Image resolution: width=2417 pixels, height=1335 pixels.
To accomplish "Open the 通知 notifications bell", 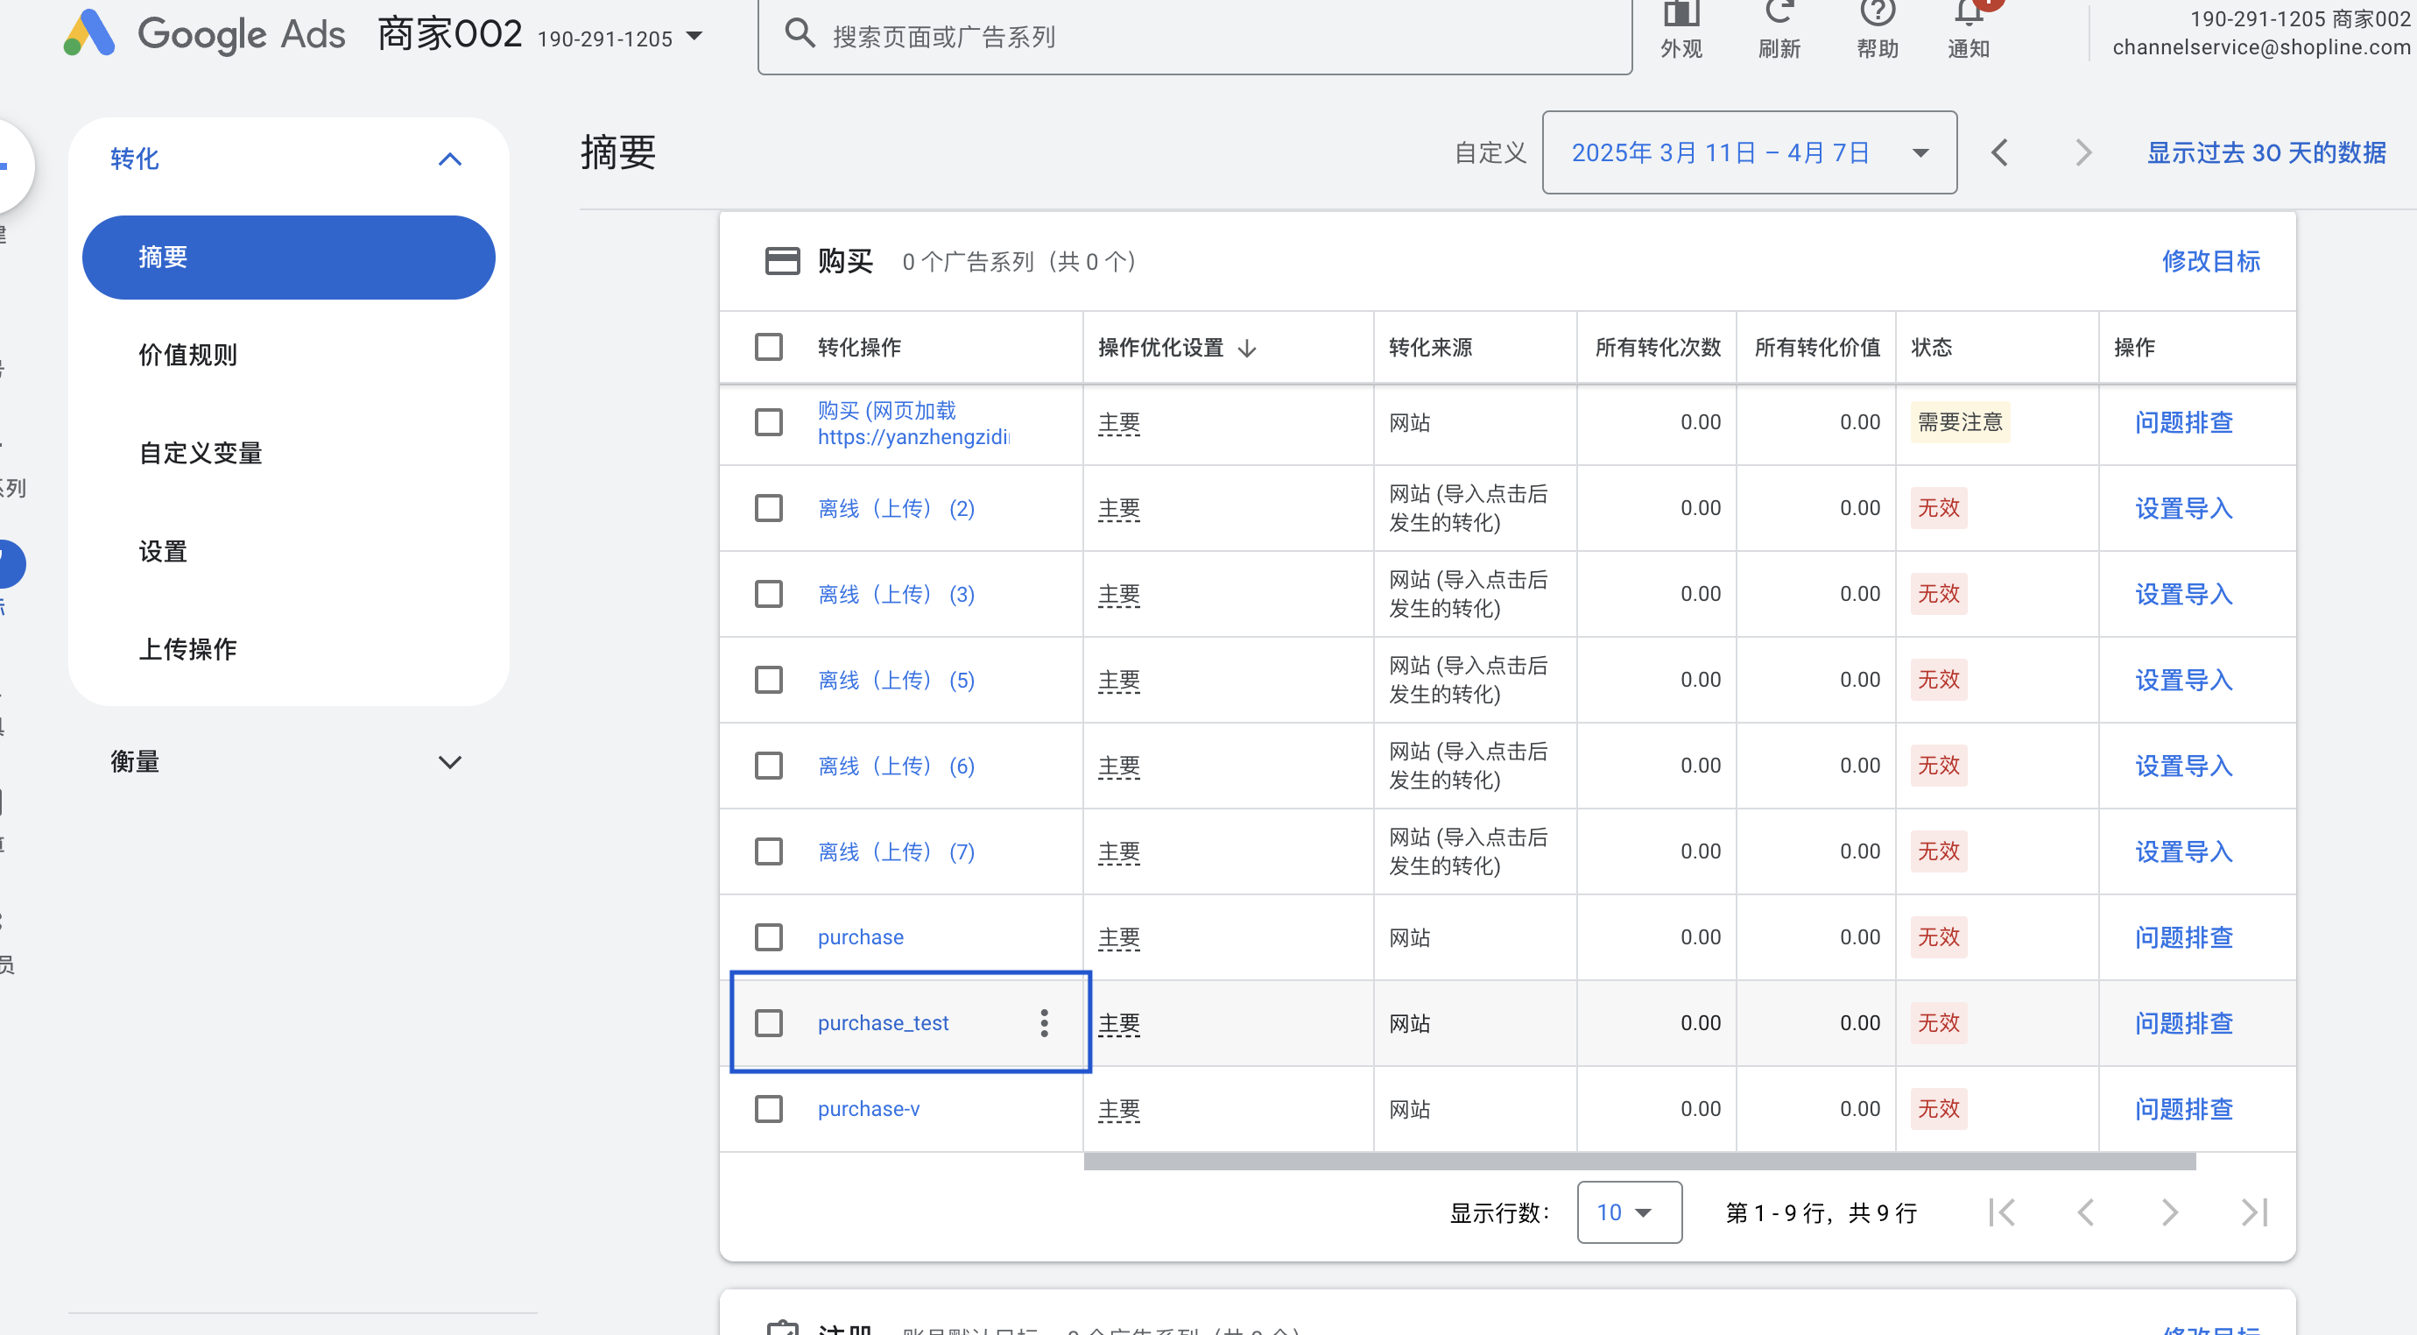I will (x=1970, y=11).
